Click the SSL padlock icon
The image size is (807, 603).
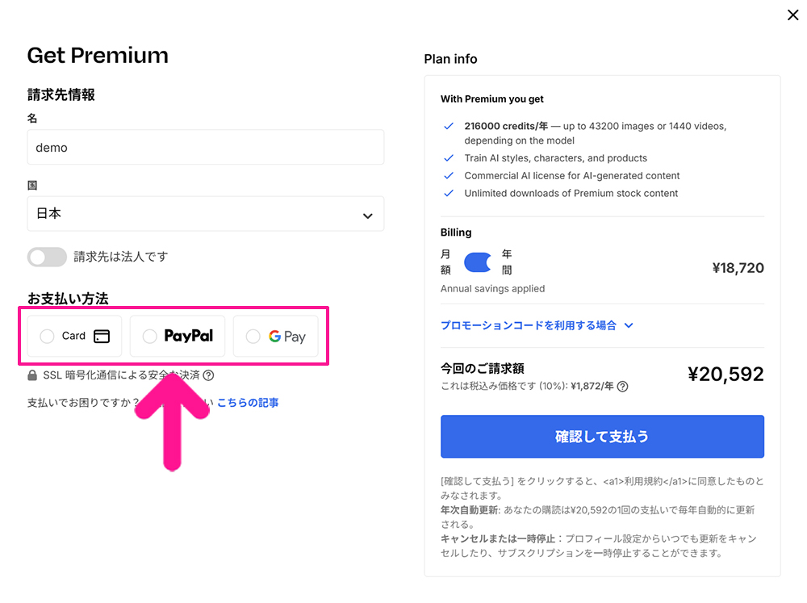tap(31, 375)
